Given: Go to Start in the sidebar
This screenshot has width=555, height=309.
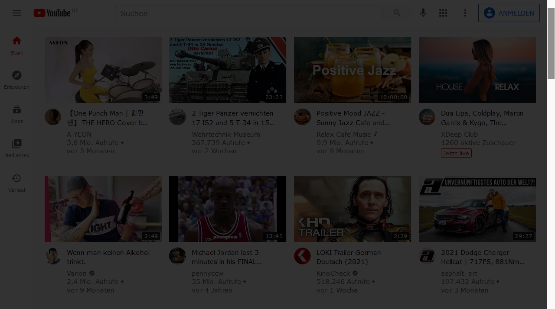Looking at the screenshot, I should click(x=17, y=46).
